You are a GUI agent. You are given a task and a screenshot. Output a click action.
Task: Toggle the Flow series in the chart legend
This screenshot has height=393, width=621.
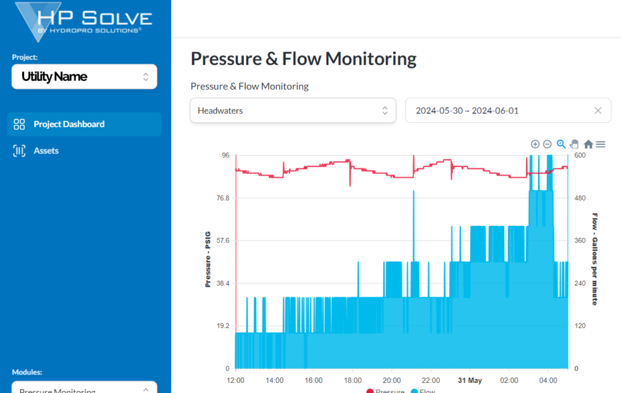pyautogui.click(x=422, y=390)
